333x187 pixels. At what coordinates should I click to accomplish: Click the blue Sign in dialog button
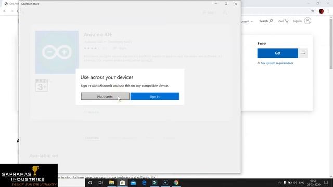point(155,97)
